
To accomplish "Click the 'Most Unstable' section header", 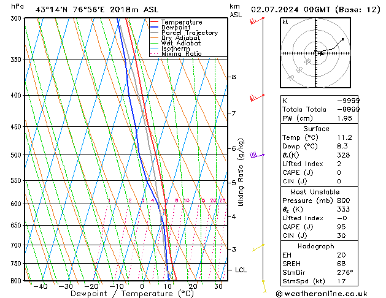I will tap(315, 192).
